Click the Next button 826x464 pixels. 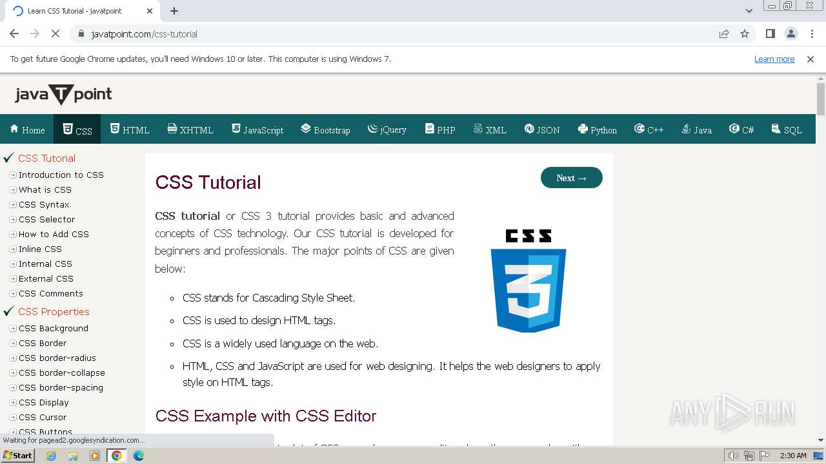[572, 178]
